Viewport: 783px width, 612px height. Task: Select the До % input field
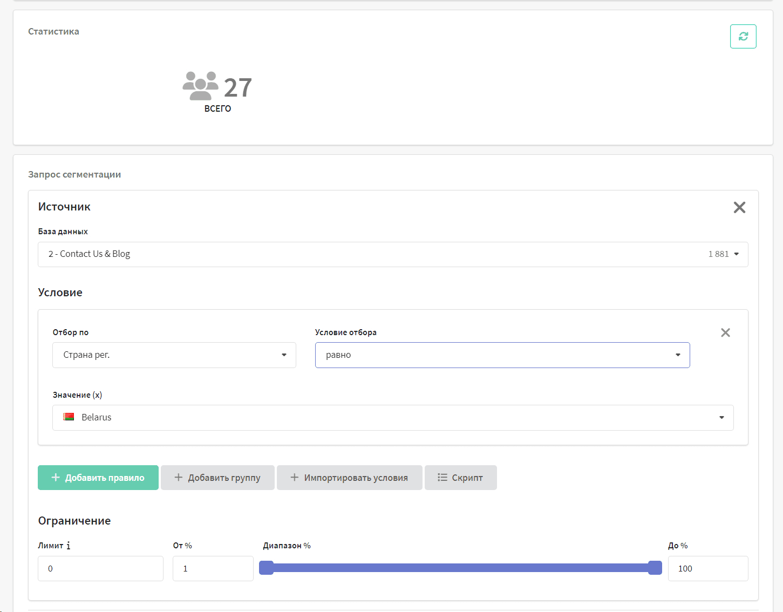pyautogui.click(x=707, y=568)
